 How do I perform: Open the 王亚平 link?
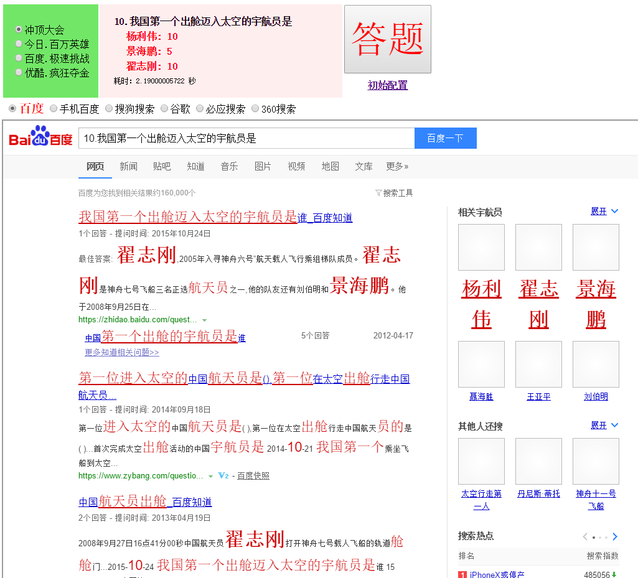coord(538,396)
